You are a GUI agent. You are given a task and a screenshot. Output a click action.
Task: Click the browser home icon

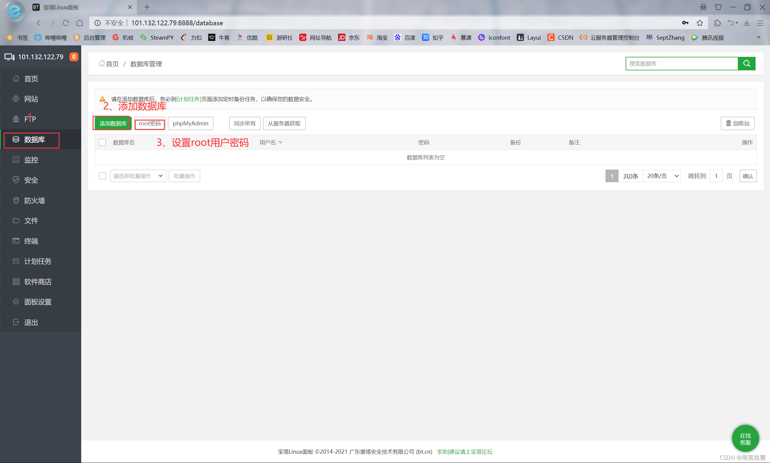click(80, 23)
